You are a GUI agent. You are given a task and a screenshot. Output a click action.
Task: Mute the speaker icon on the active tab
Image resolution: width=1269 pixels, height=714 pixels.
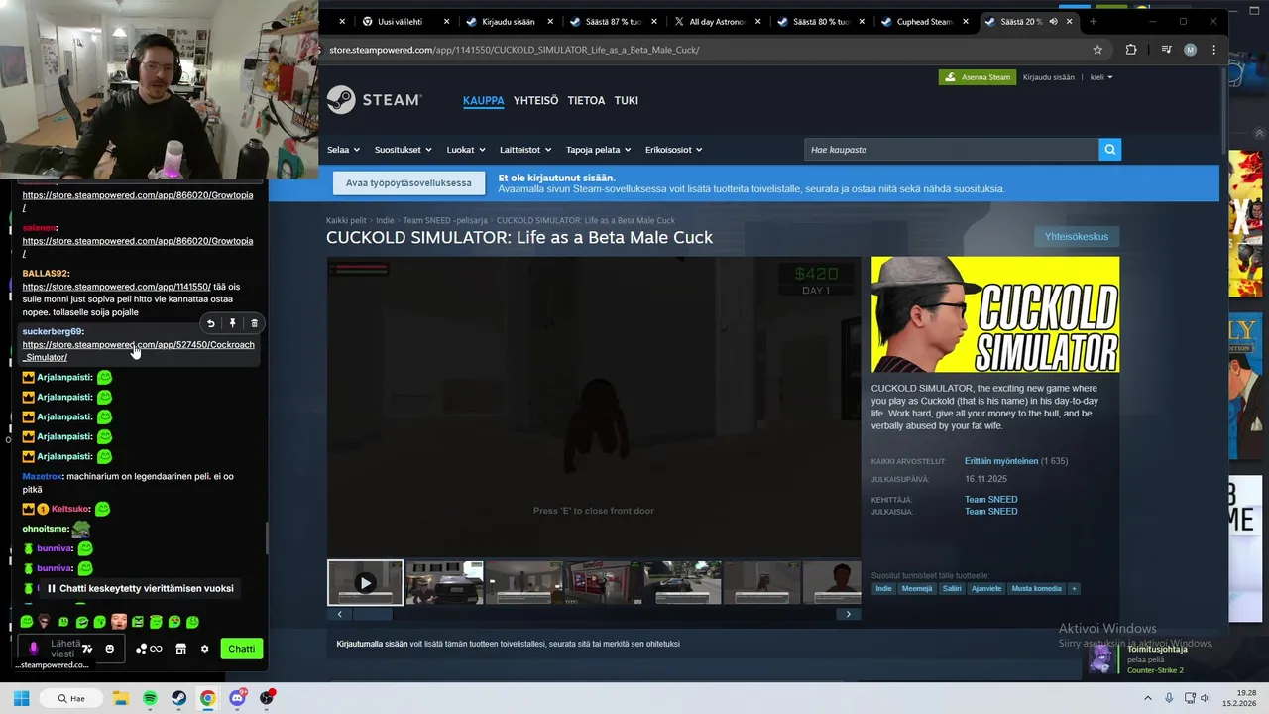click(1053, 22)
